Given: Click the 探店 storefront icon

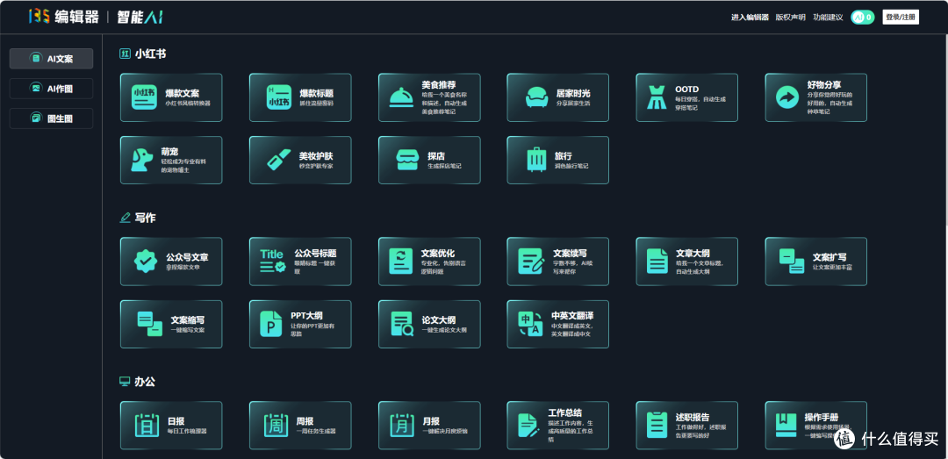Looking at the screenshot, I should tap(407, 161).
